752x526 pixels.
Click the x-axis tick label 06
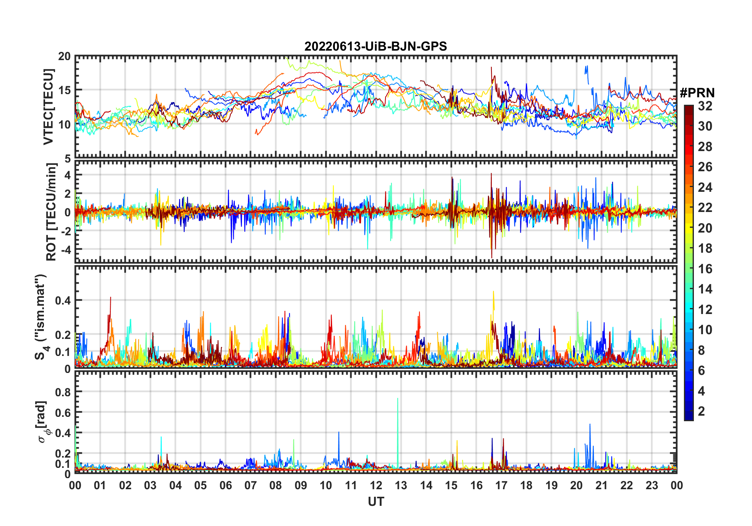click(x=225, y=486)
